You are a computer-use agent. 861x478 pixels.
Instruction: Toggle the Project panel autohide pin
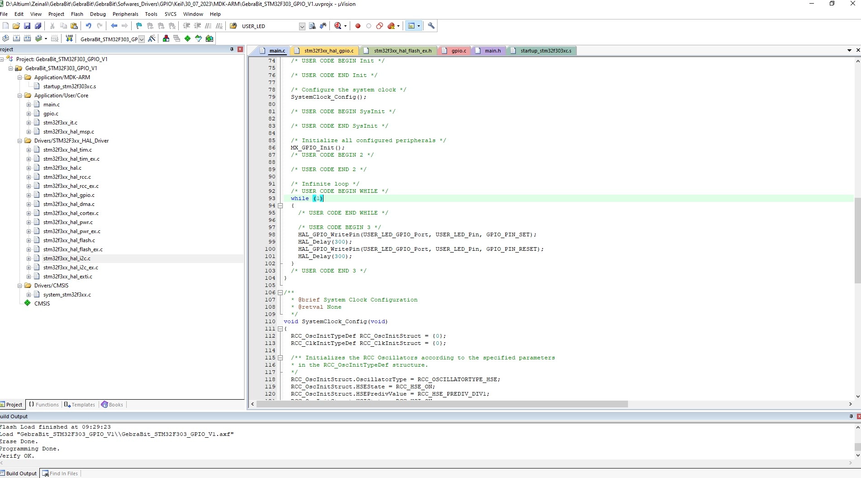pyautogui.click(x=232, y=49)
